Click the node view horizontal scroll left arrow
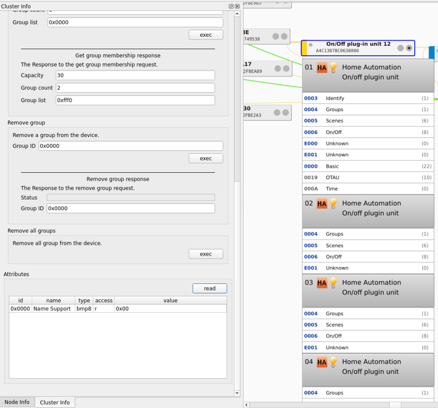The image size is (438, 408). [x=246, y=405]
